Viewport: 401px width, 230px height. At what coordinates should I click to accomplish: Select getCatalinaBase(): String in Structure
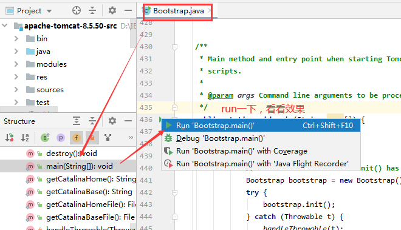68,192
